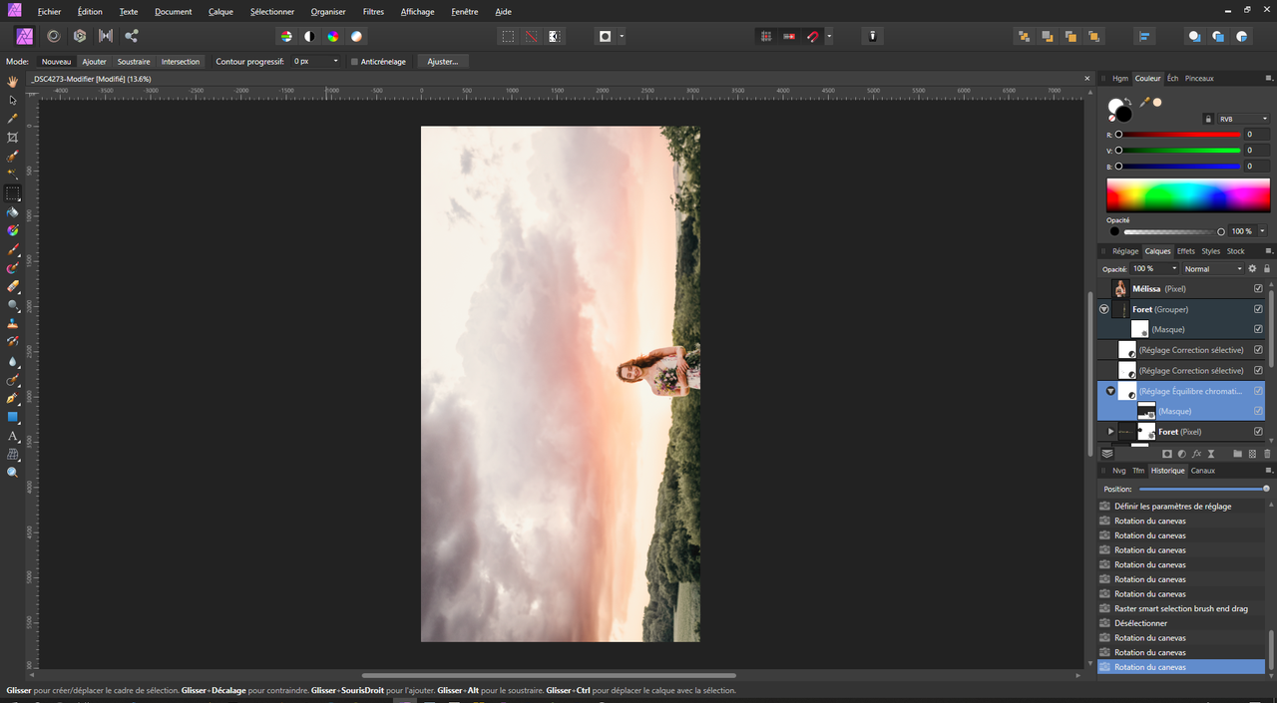Toggle the layer lock padlock icon
Image resolution: width=1277 pixels, height=703 pixels.
click(x=1267, y=269)
